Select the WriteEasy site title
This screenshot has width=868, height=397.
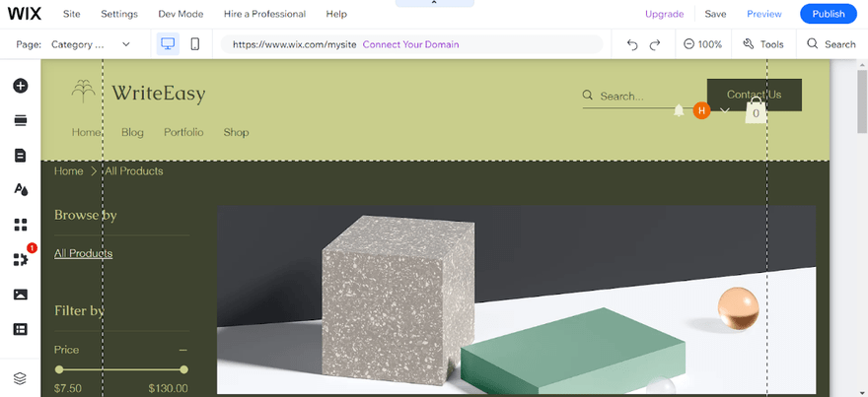point(159,93)
